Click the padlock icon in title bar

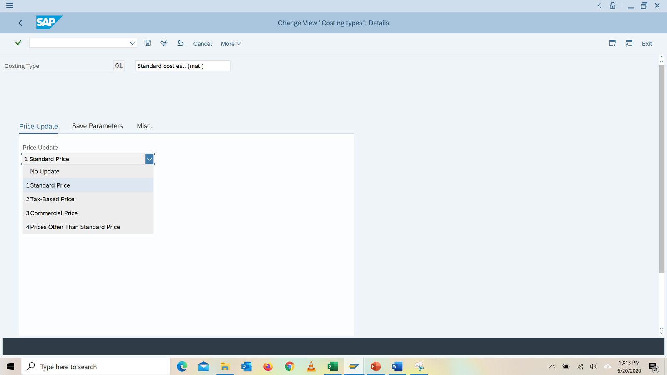tap(612, 5)
